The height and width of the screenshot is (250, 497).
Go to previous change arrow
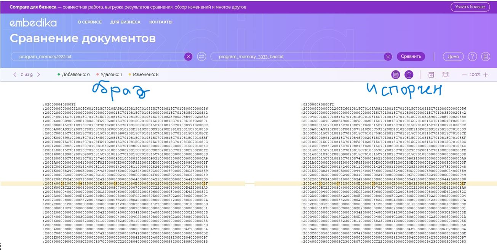[15, 75]
